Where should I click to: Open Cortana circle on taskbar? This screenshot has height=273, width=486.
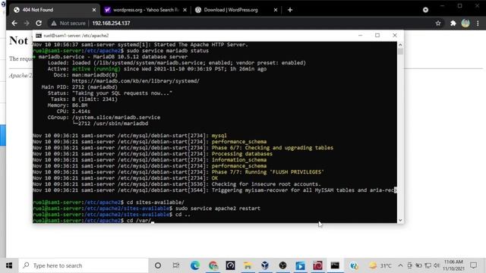[158, 265]
